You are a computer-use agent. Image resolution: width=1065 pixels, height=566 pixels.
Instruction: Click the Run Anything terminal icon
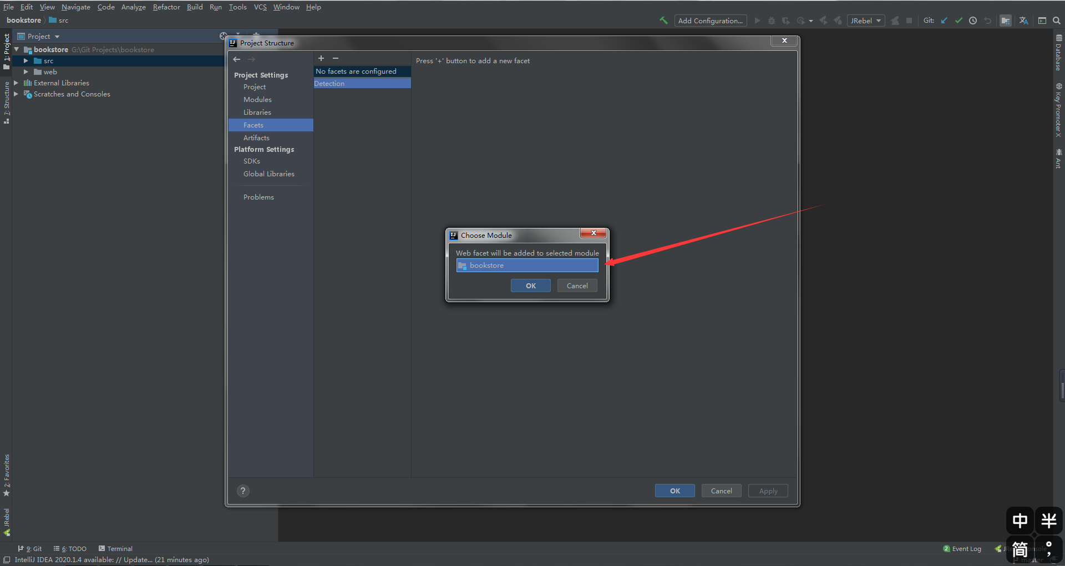tap(1042, 21)
